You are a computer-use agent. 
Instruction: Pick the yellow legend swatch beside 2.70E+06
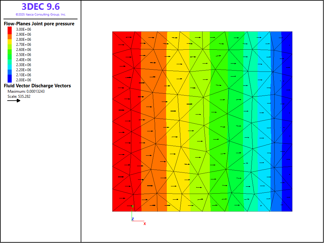10,44
